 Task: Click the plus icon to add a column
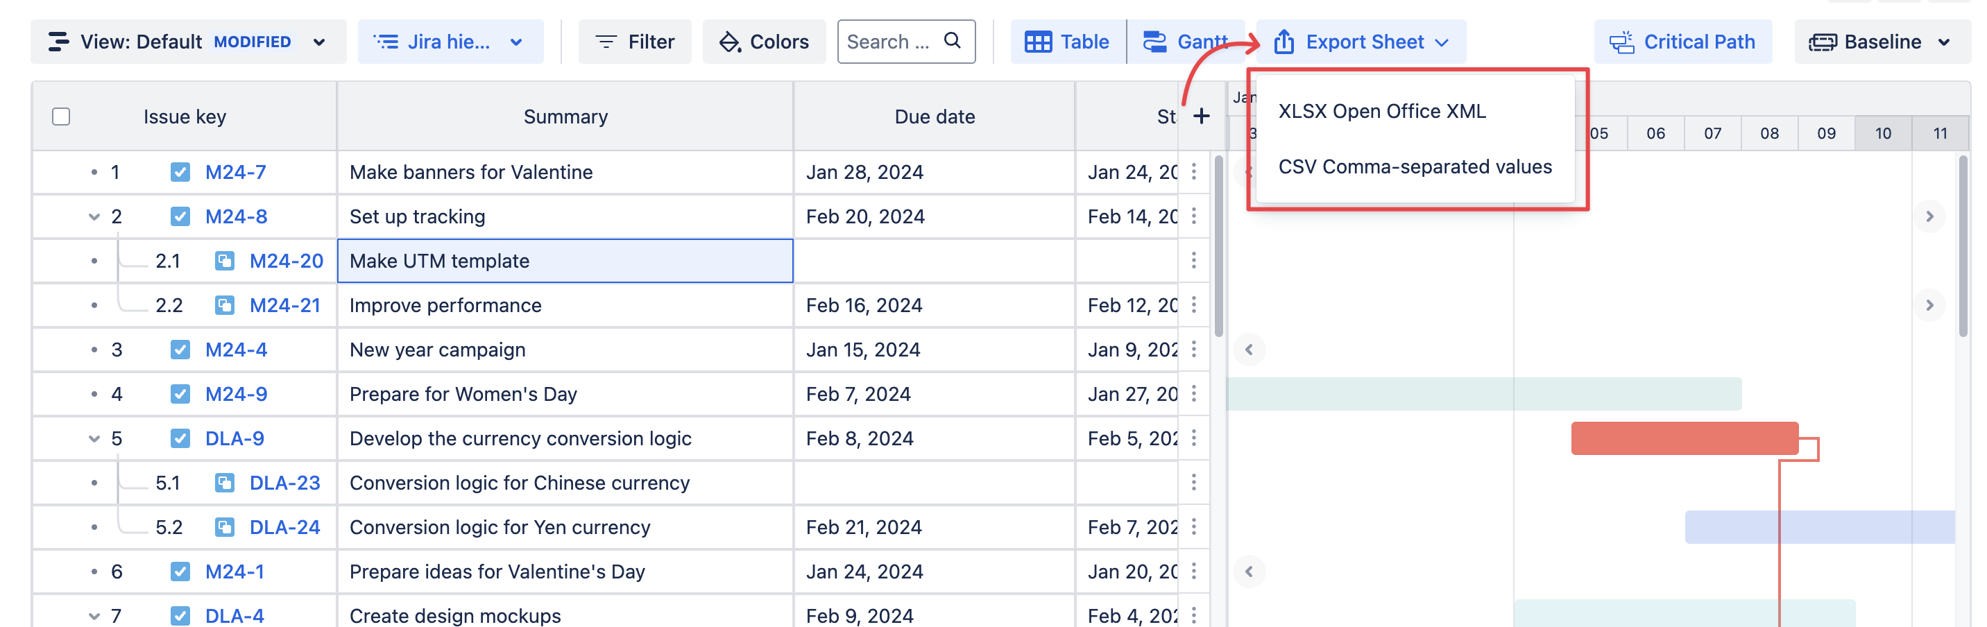(x=1201, y=117)
